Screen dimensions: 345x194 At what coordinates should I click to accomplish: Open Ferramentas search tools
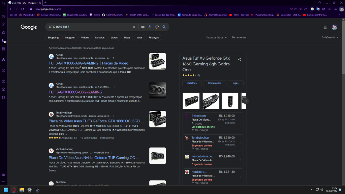click(x=239, y=38)
